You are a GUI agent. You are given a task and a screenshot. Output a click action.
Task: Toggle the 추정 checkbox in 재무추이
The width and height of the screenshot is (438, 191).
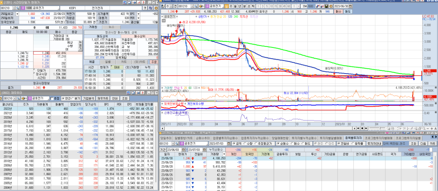pyautogui.click(x=51, y=98)
